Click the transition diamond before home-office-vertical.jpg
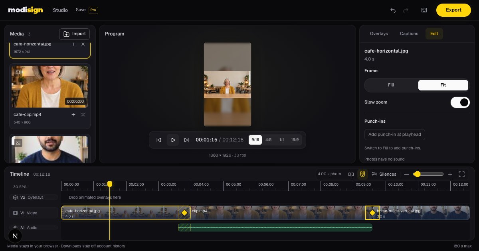 [x=372, y=213]
